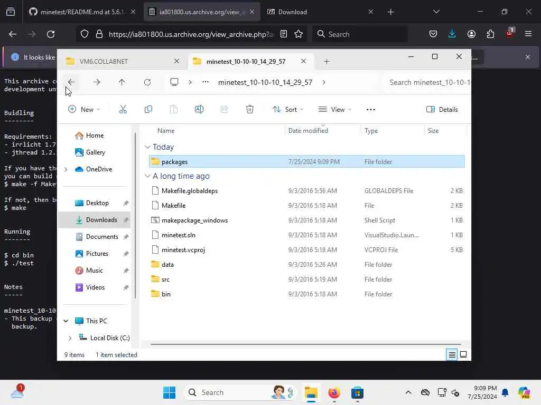
Task: Go back in Firefox browser
Action: [x=13, y=34]
